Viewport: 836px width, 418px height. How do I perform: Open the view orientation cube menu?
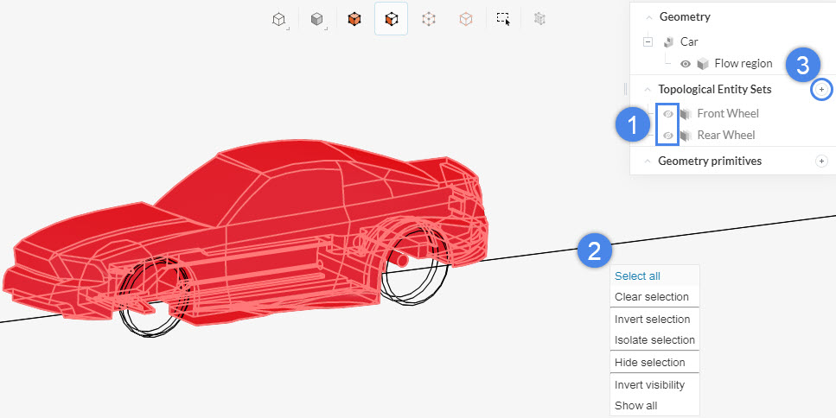(x=279, y=19)
